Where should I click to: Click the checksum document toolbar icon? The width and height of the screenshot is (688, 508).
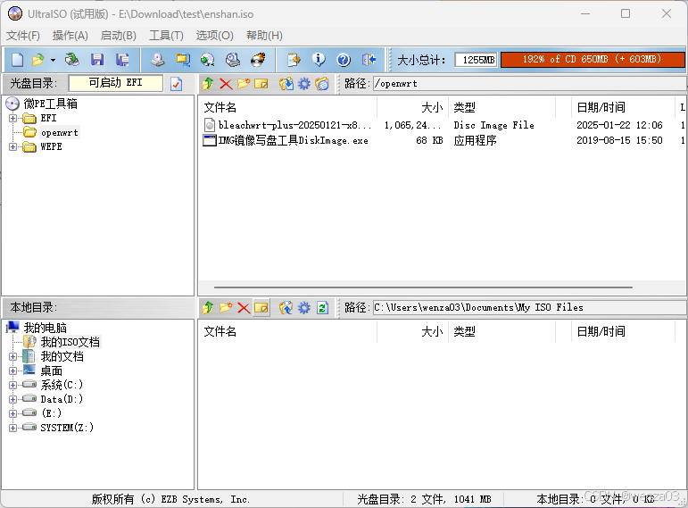pyautogui.click(x=294, y=60)
